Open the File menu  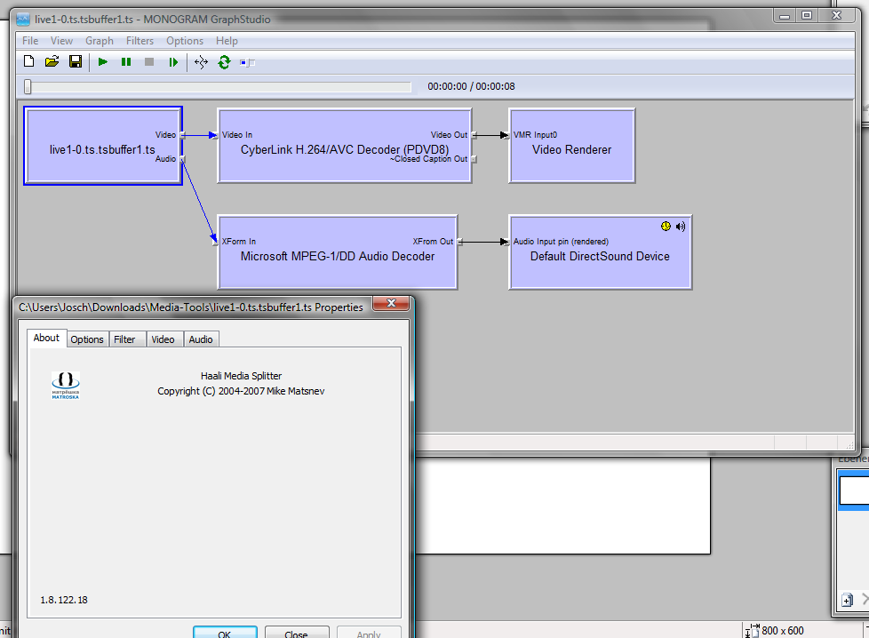[x=30, y=41]
